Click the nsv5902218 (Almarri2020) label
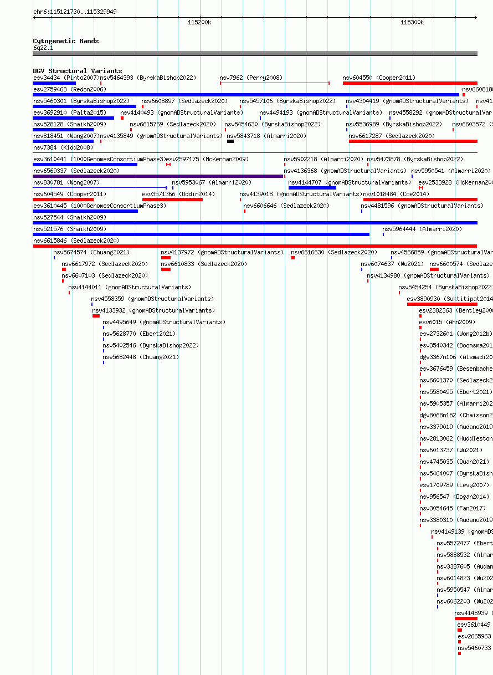Viewport: 493px width, 675px height. pos(323,160)
